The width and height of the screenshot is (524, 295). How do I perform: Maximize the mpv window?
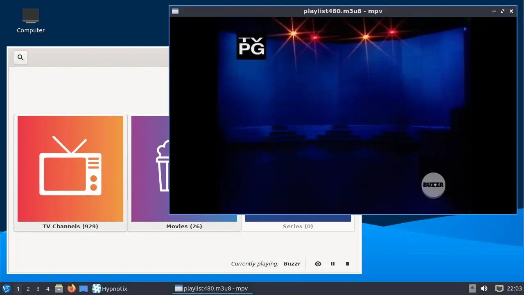(503, 11)
